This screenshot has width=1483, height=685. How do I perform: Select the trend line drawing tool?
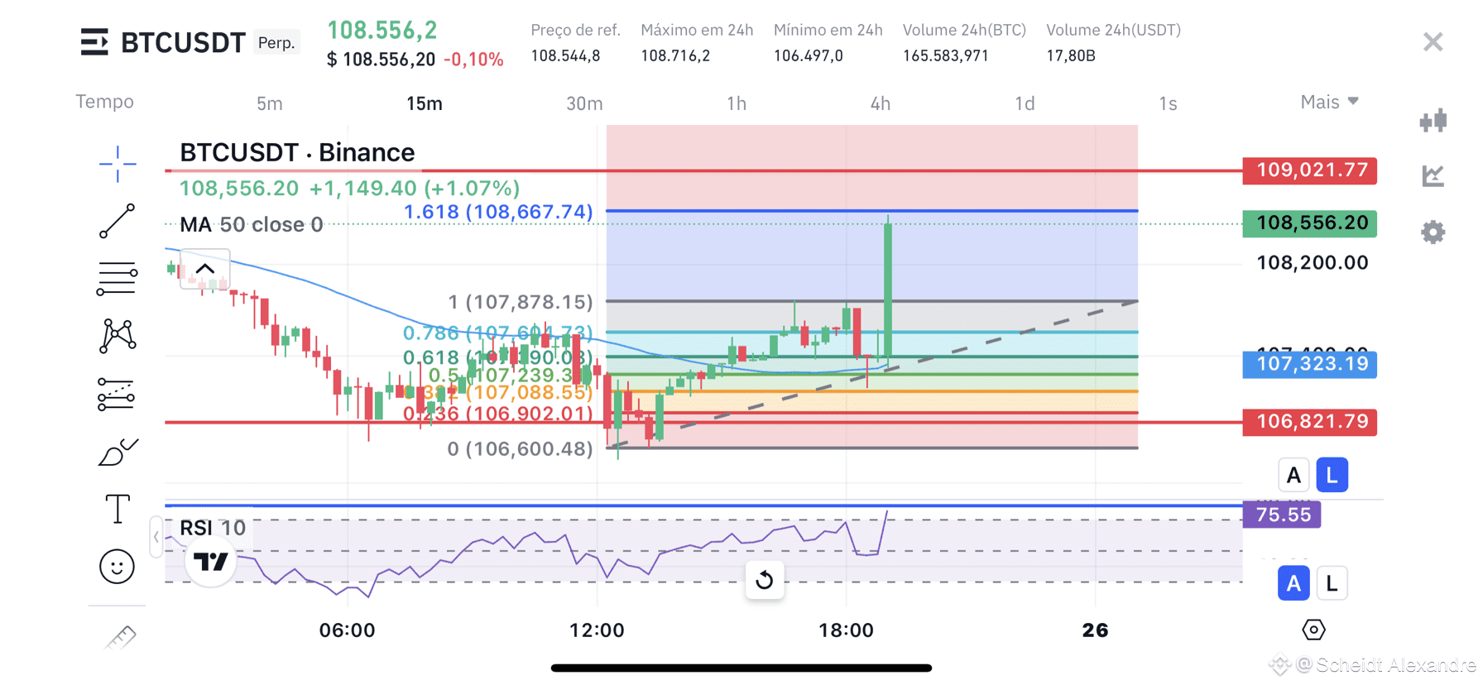(x=118, y=221)
